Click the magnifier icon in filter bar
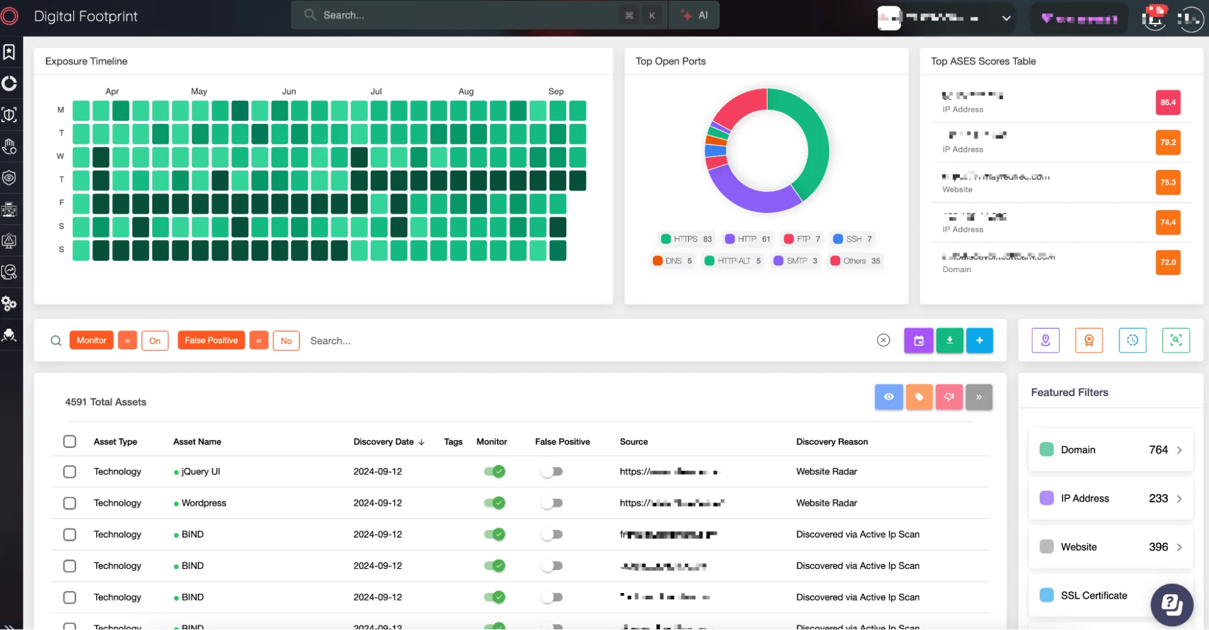 [56, 340]
